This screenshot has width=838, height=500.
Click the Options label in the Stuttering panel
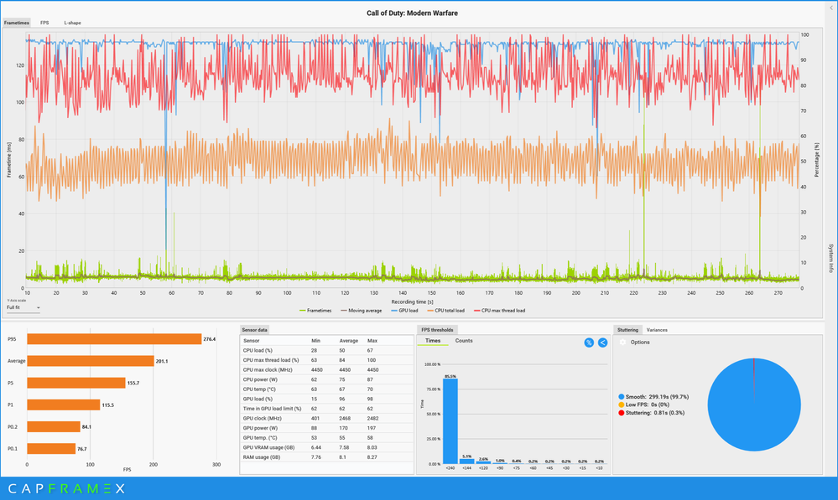click(x=640, y=342)
